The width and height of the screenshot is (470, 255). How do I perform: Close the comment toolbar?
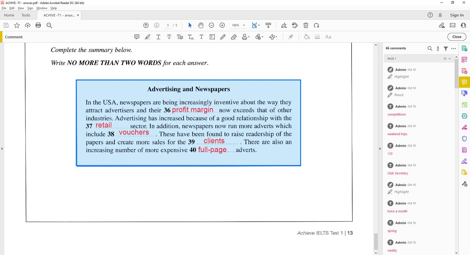[x=456, y=37]
